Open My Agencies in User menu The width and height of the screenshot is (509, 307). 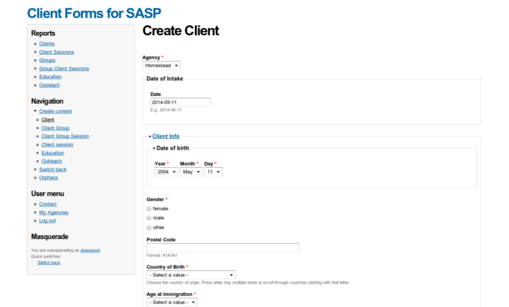click(53, 212)
